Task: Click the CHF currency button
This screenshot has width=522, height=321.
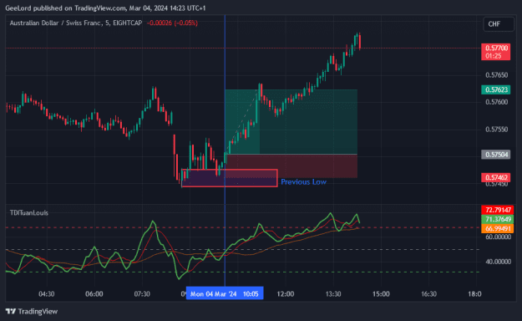Action: [499, 24]
